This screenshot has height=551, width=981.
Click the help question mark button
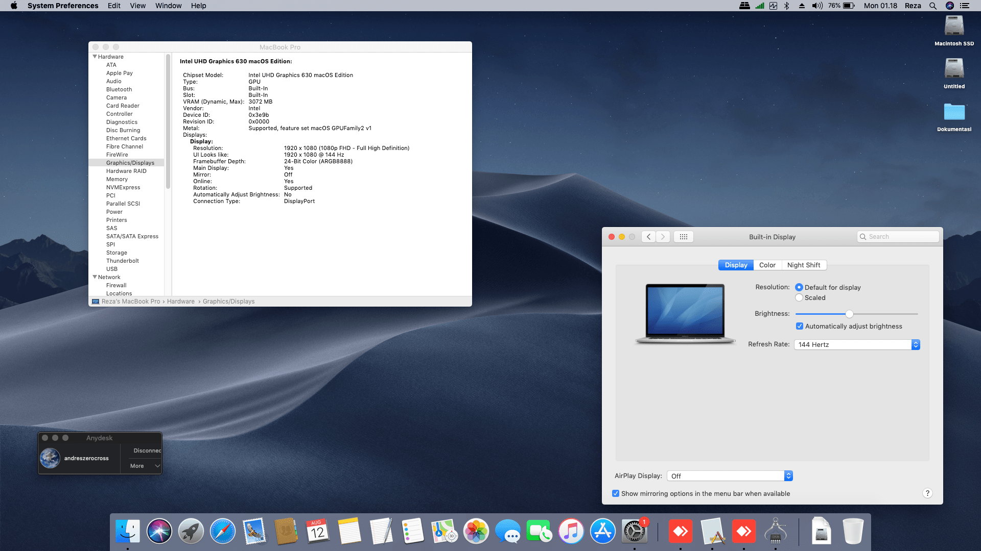927,493
